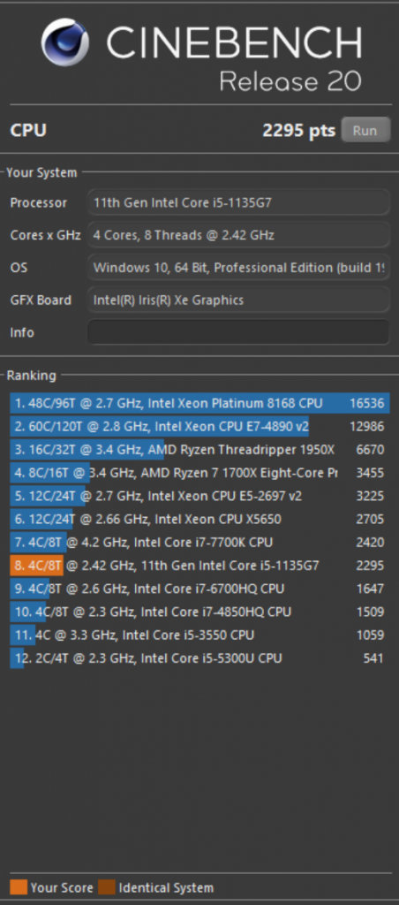
Task: Click the Cinebench sphere logo icon
Action: [x=64, y=42]
